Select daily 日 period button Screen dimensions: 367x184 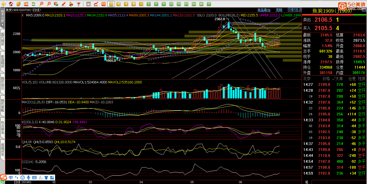click(x=111, y=4)
